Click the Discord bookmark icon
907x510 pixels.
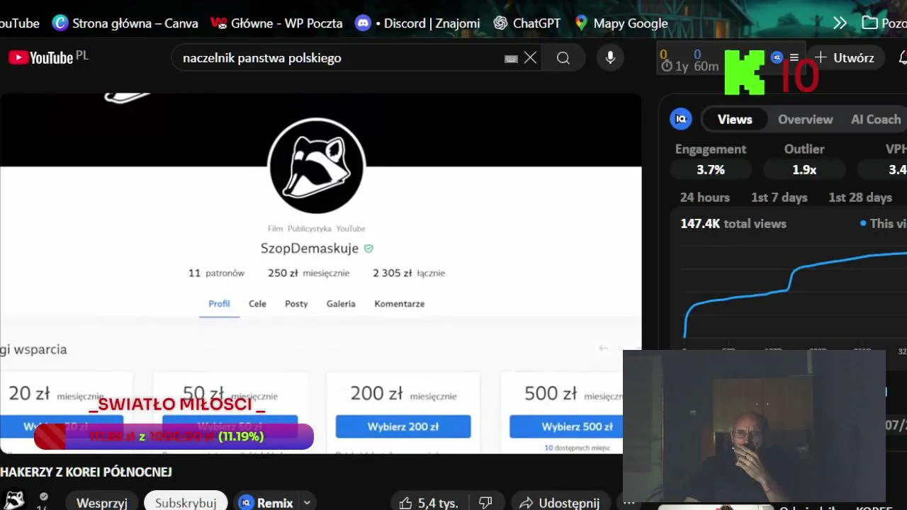[x=363, y=23]
